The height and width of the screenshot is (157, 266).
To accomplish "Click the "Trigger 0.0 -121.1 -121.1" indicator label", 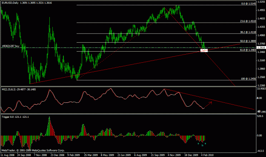I will 15,117.
